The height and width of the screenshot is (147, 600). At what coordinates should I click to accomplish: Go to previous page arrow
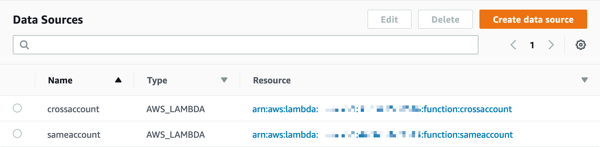513,45
